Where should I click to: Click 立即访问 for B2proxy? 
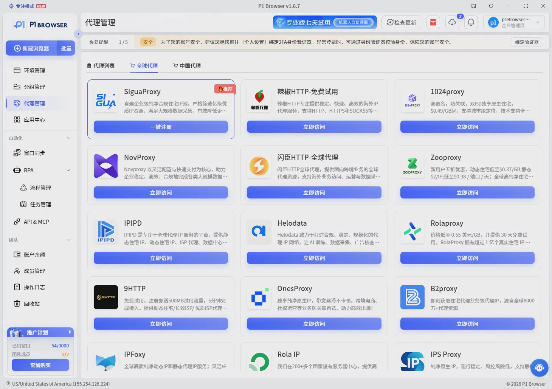click(x=467, y=324)
